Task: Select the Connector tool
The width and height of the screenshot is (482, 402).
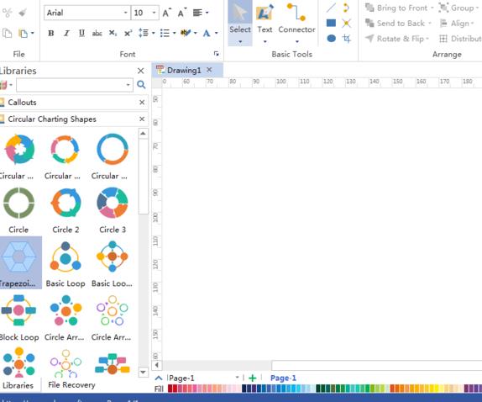Action: pos(296,23)
